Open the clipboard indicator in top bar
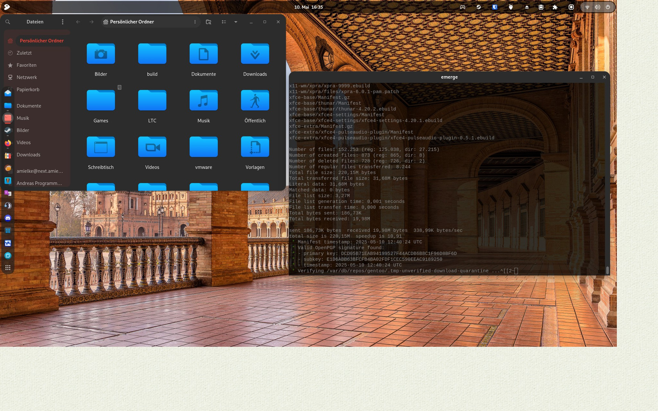The width and height of the screenshot is (658, 411). click(541, 7)
